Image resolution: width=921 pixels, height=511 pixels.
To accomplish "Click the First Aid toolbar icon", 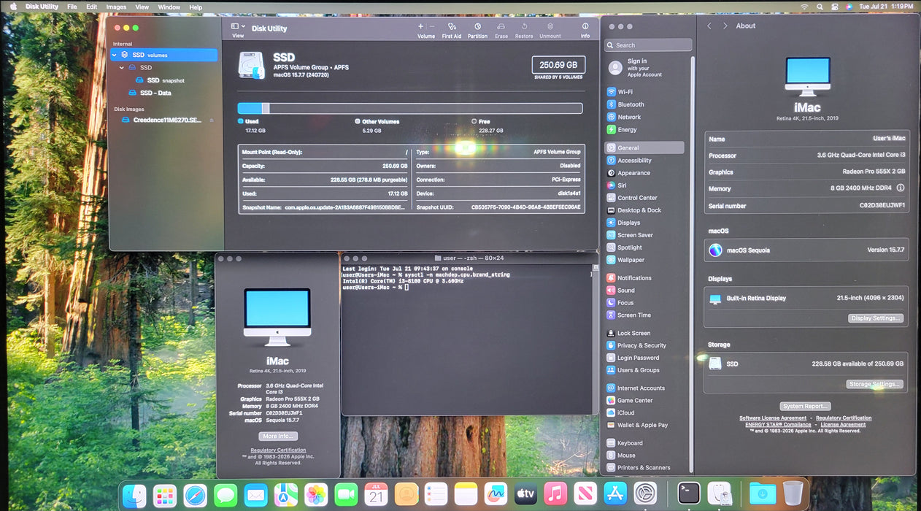I will 452,26.
